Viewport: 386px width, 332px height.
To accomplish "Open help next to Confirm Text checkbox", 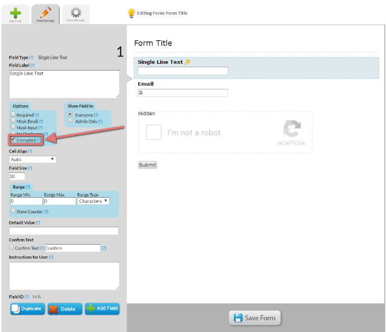I will 42,248.
